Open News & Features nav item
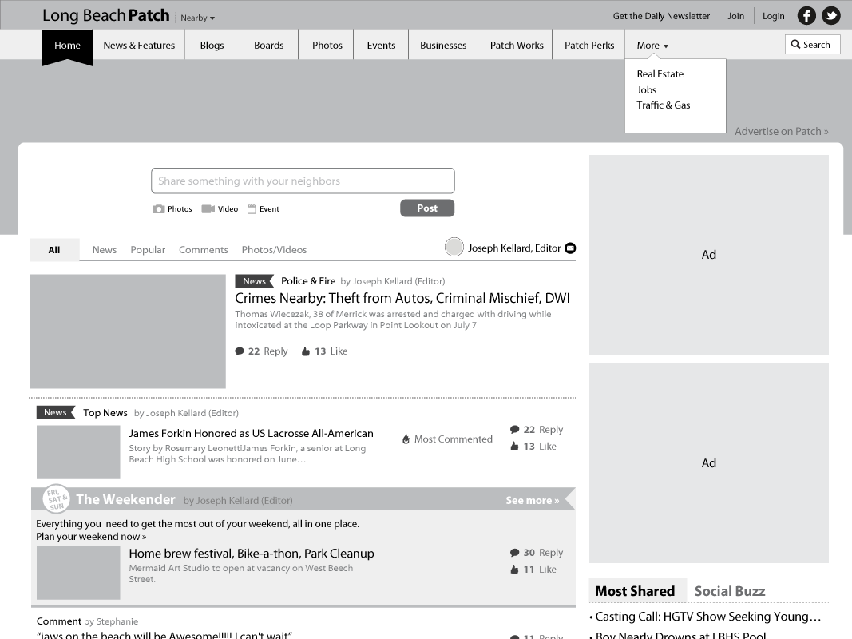Image resolution: width=852 pixels, height=639 pixels. [x=139, y=45]
